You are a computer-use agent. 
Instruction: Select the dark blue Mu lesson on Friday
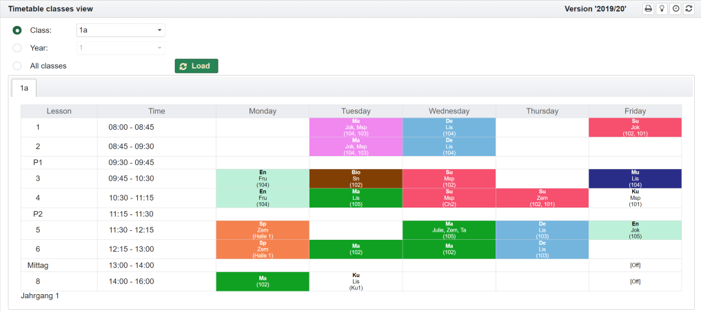click(x=635, y=179)
